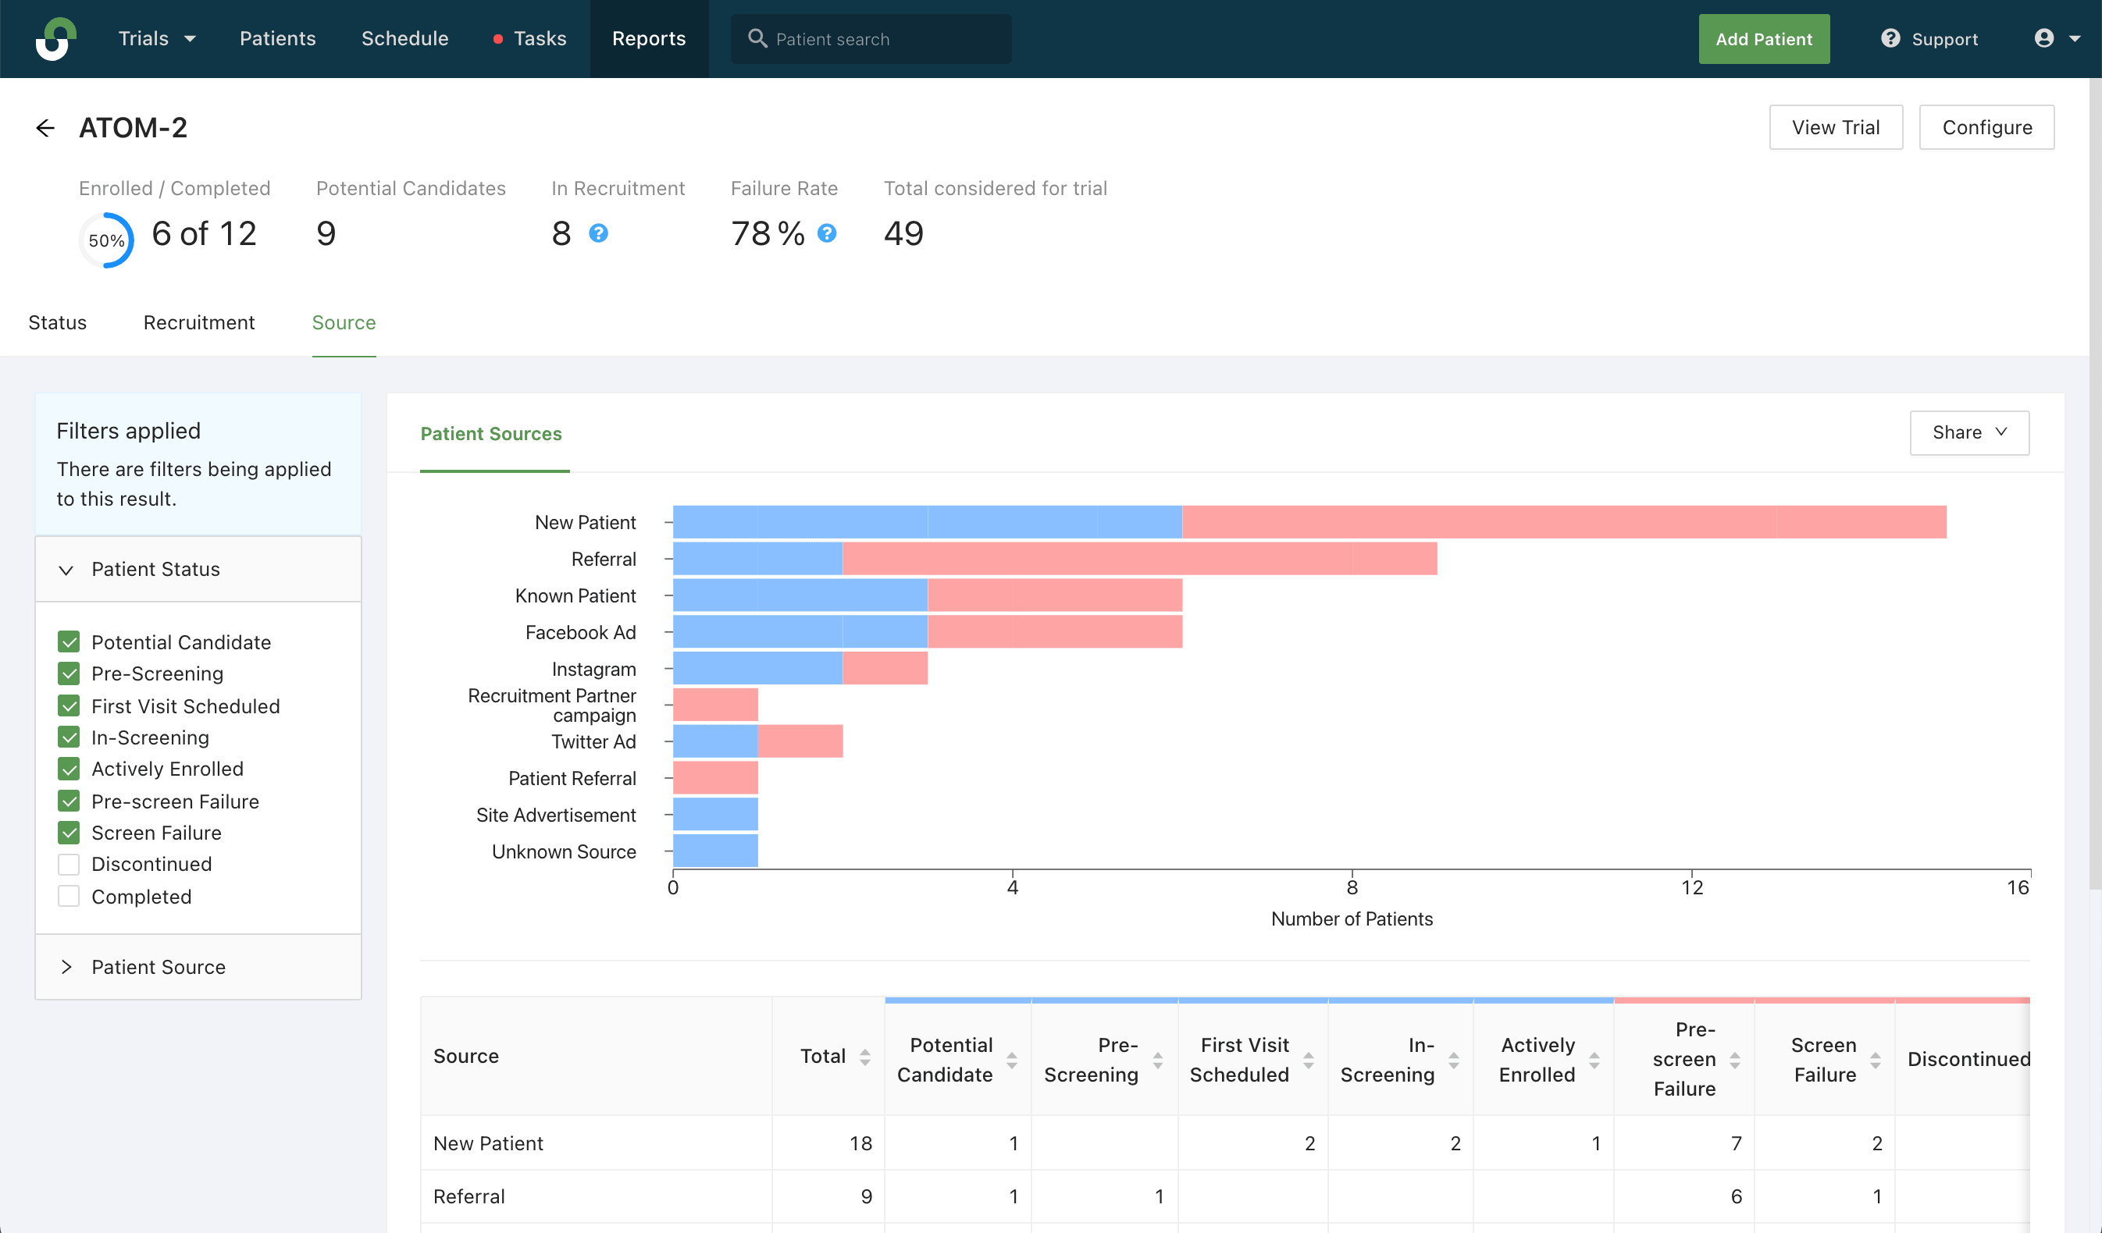This screenshot has height=1233, width=2102.
Task: Click the page vertical scrollbar
Action: tap(2095, 484)
